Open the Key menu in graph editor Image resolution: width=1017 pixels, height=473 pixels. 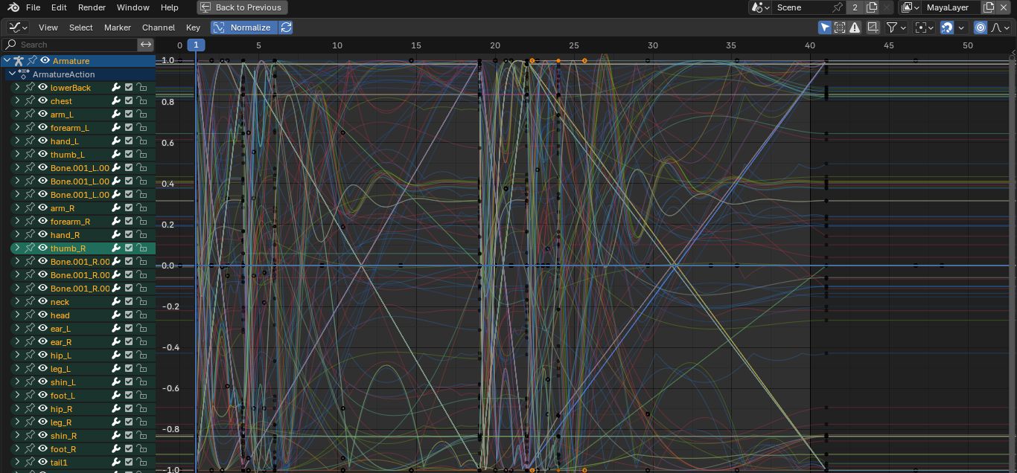tap(193, 28)
